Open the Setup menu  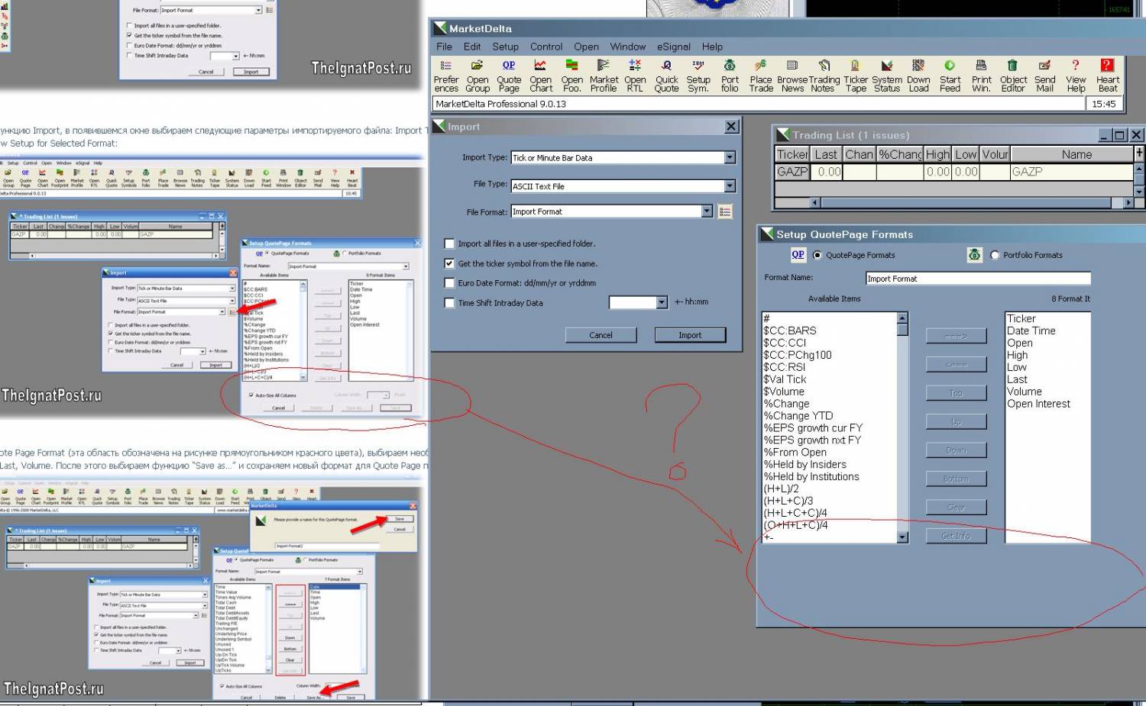[x=505, y=47]
